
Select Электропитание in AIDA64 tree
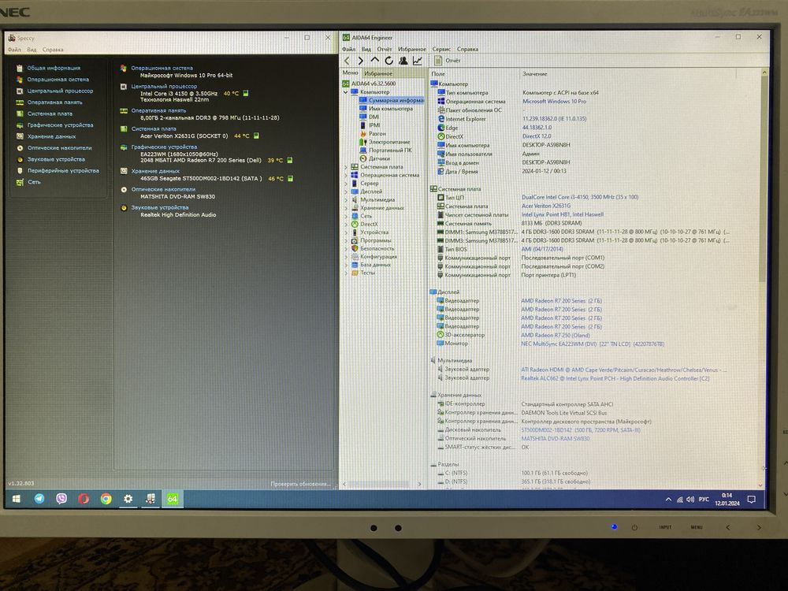click(385, 142)
